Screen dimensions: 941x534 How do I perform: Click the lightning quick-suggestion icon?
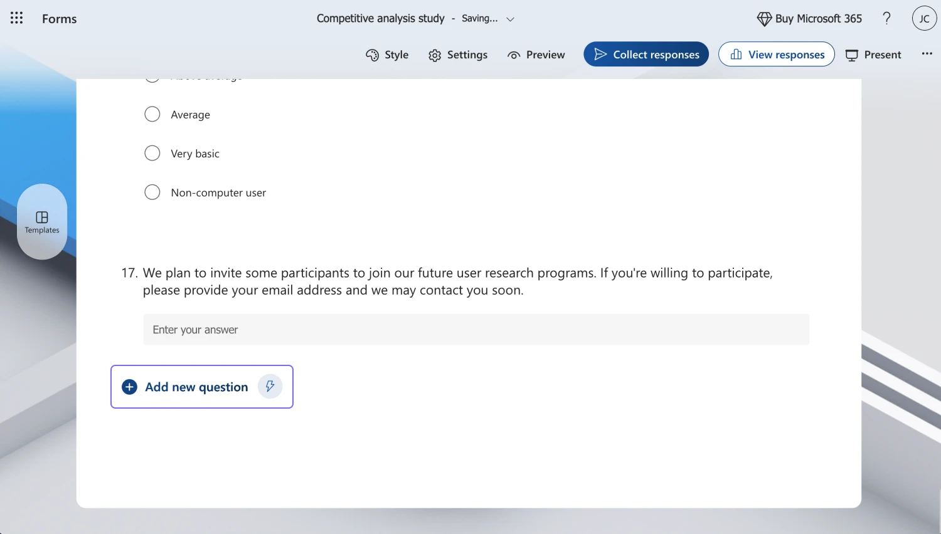(270, 386)
